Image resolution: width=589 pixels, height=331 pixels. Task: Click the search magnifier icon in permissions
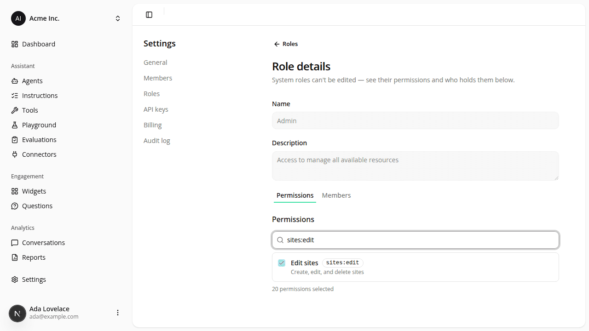click(280, 240)
